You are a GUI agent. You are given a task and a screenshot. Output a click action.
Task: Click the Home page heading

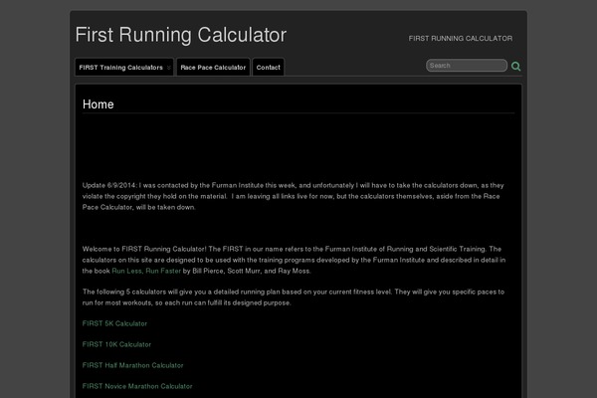click(x=98, y=104)
